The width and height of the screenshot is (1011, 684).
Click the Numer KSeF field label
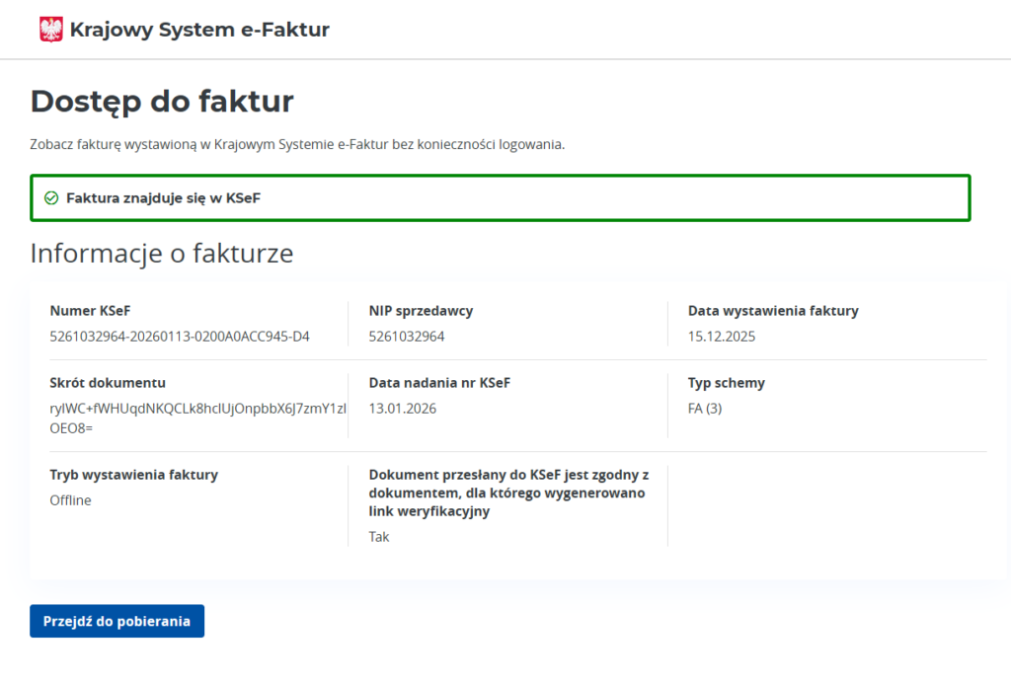point(90,311)
